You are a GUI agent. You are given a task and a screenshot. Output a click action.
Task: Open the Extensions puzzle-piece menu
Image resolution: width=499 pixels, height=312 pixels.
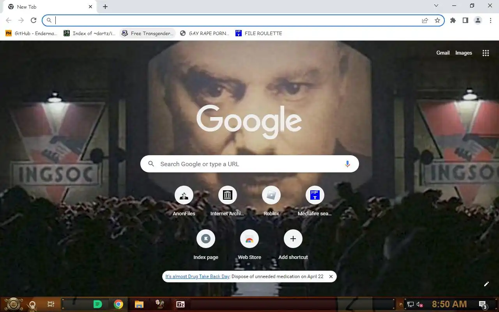click(x=453, y=20)
